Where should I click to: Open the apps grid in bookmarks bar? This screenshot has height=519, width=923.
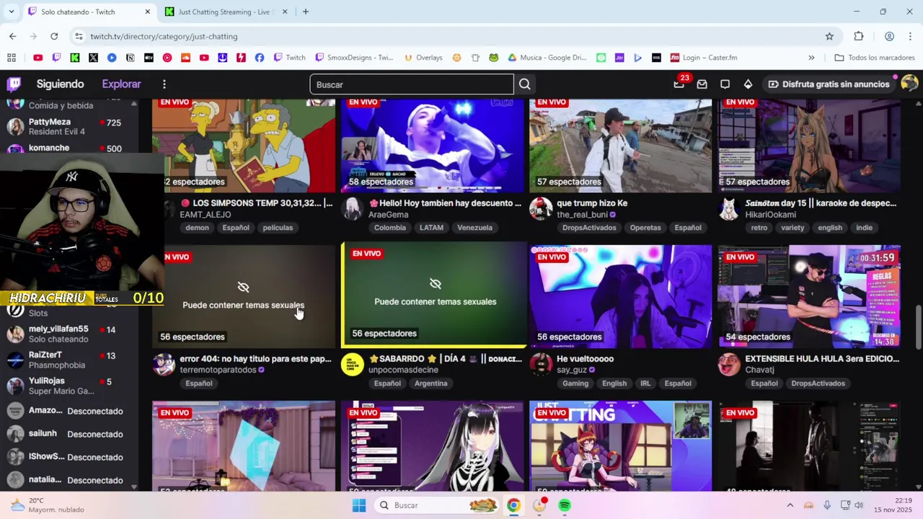click(x=12, y=58)
